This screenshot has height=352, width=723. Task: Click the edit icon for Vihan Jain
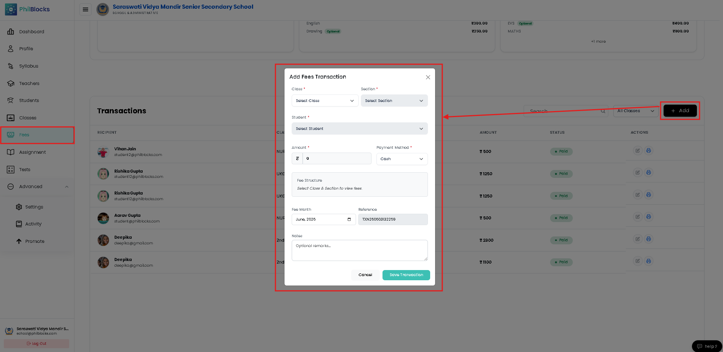pyautogui.click(x=637, y=151)
